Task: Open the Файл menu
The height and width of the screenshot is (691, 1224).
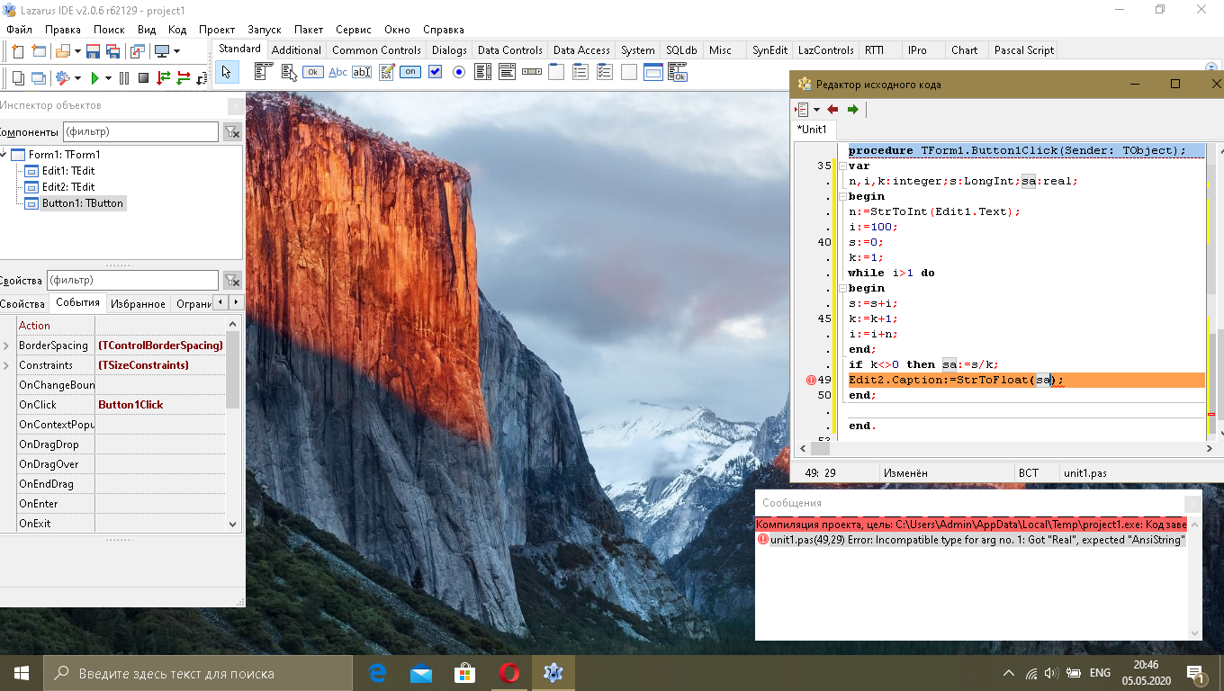Action: (19, 30)
